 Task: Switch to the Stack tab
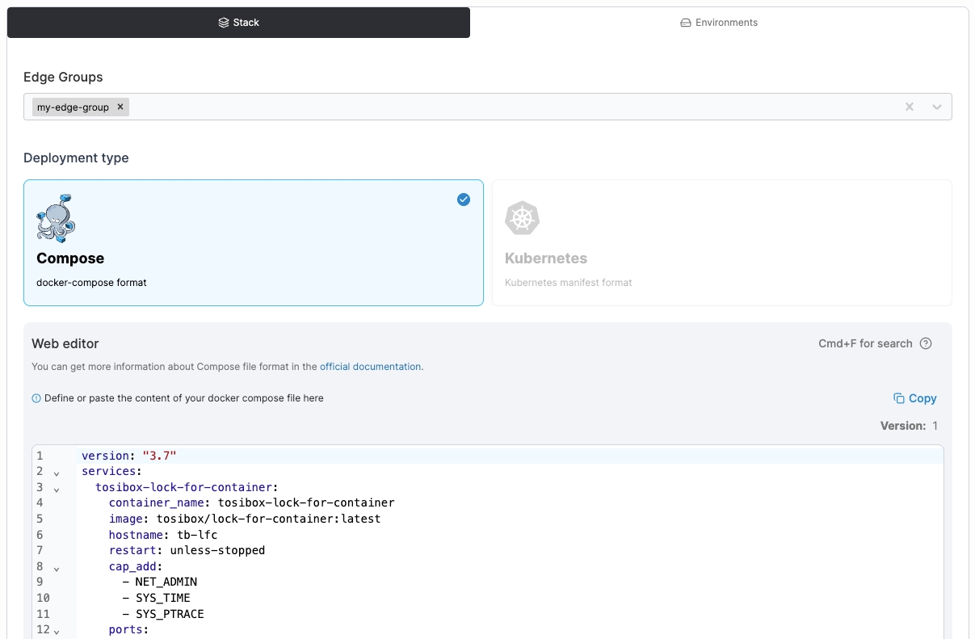pyautogui.click(x=238, y=23)
